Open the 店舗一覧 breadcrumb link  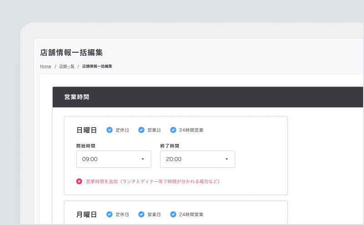[x=66, y=66]
